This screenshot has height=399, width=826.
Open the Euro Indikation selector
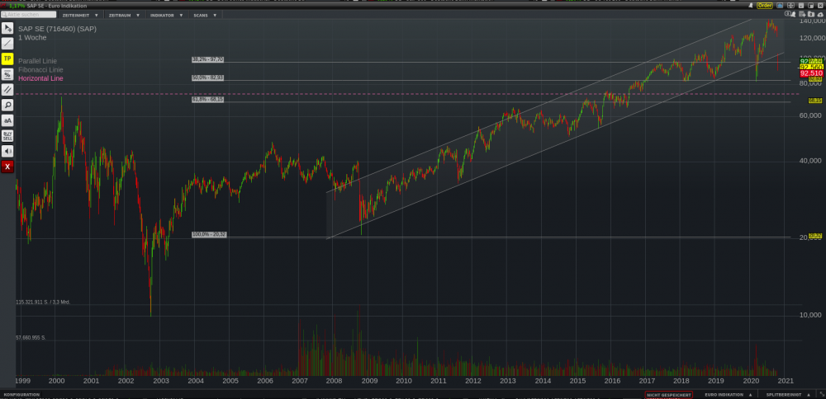(x=728, y=395)
